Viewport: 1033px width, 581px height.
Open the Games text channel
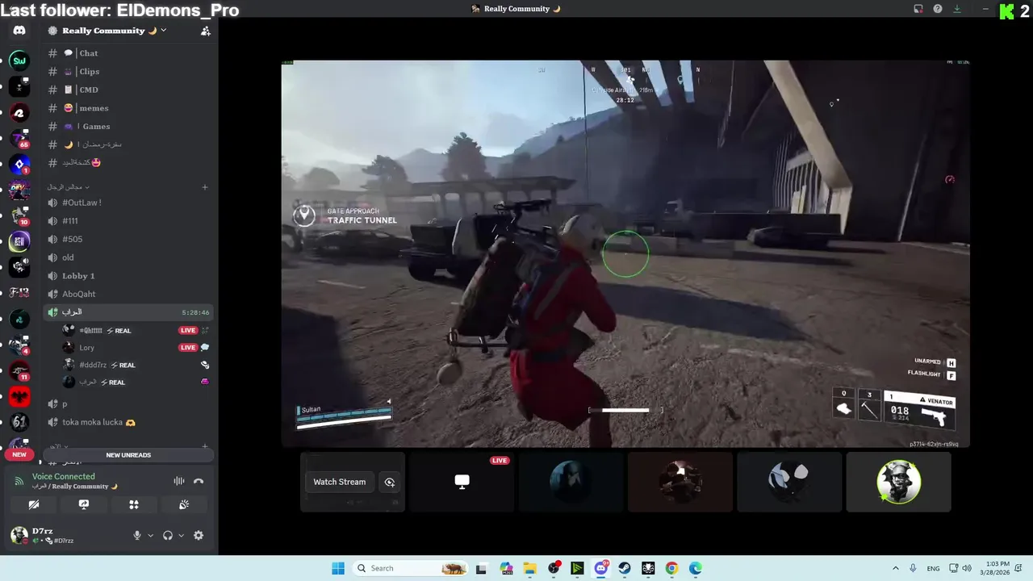click(129, 127)
